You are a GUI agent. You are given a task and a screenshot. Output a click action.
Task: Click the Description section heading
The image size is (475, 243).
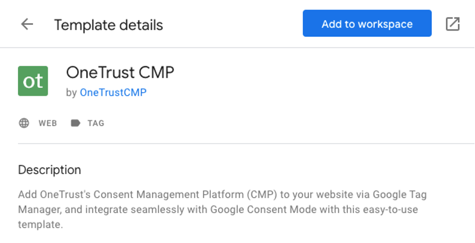tap(49, 170)
